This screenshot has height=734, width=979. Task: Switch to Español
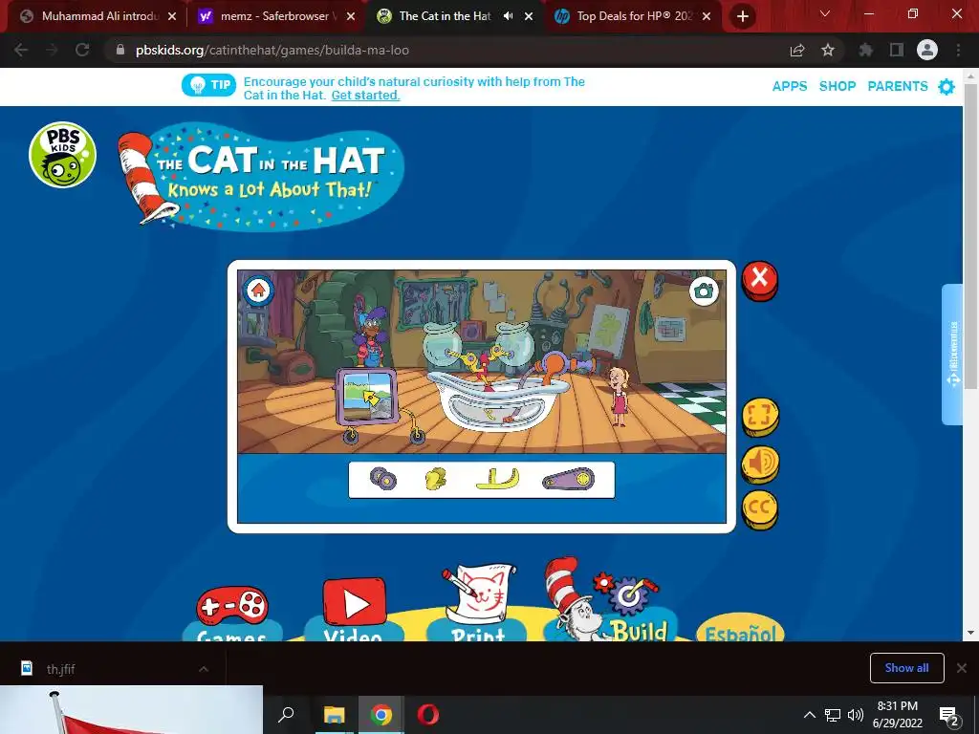(741, 629)
